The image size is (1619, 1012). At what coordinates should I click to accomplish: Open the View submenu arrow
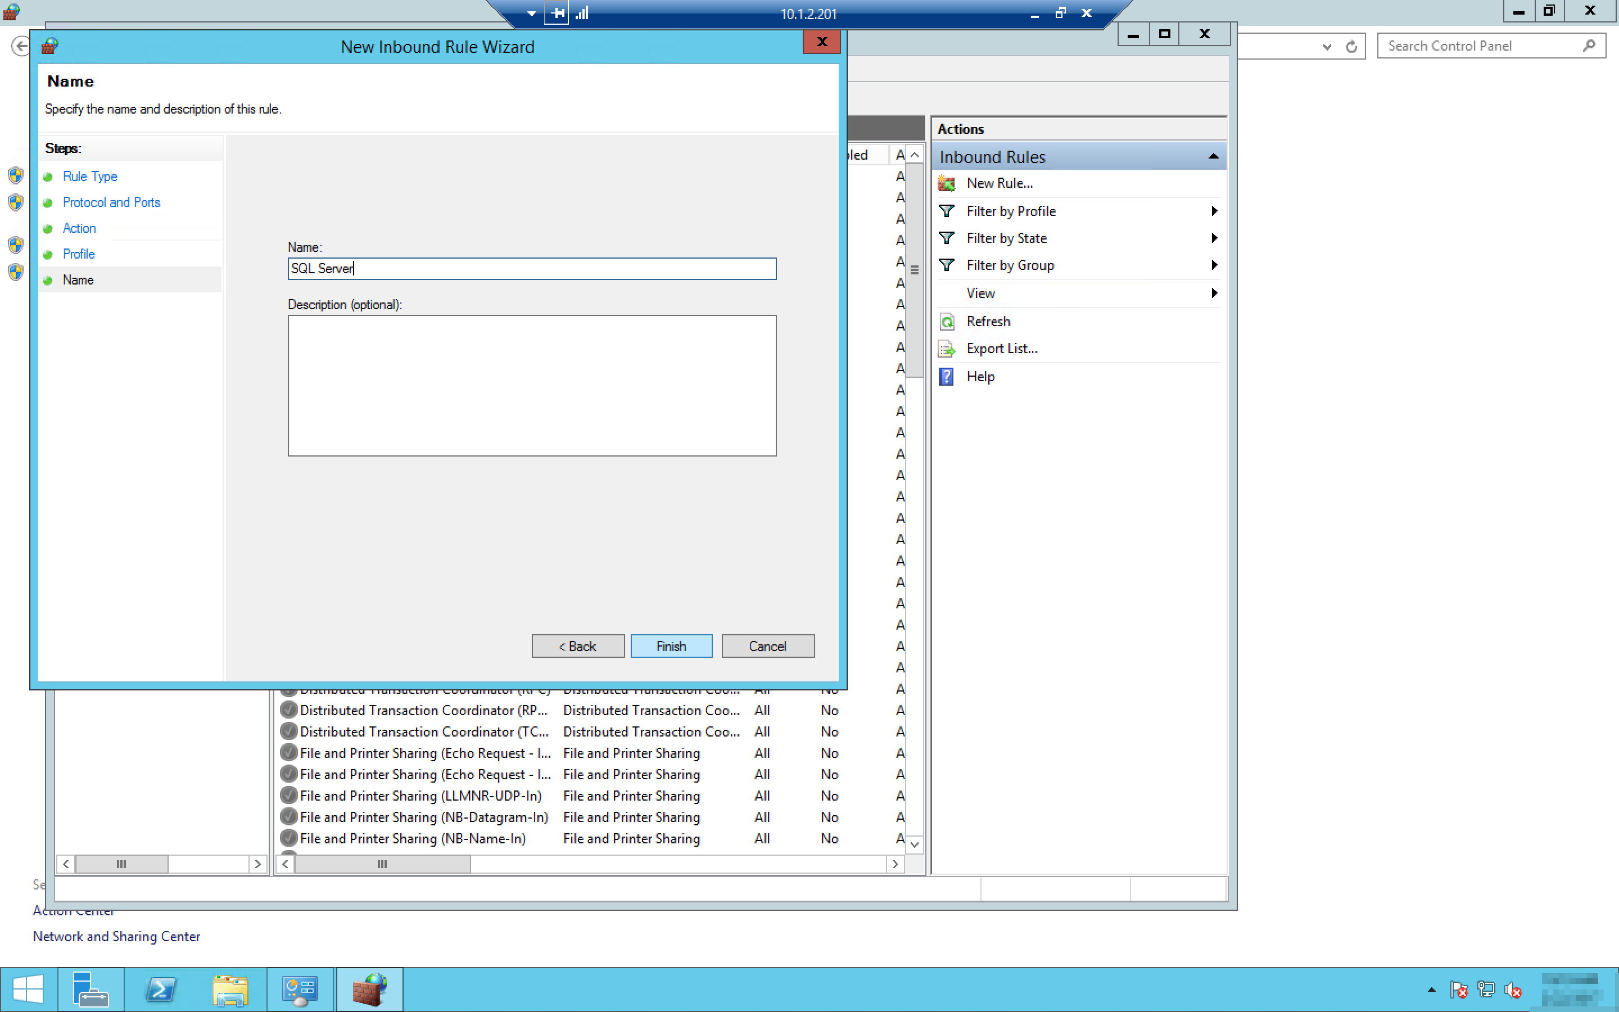click(1214, 293)
